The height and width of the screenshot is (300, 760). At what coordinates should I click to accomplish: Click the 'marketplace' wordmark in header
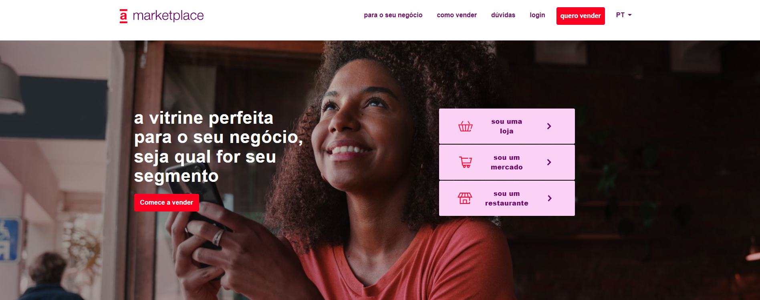pyautogui.click(x=168, y=16)
